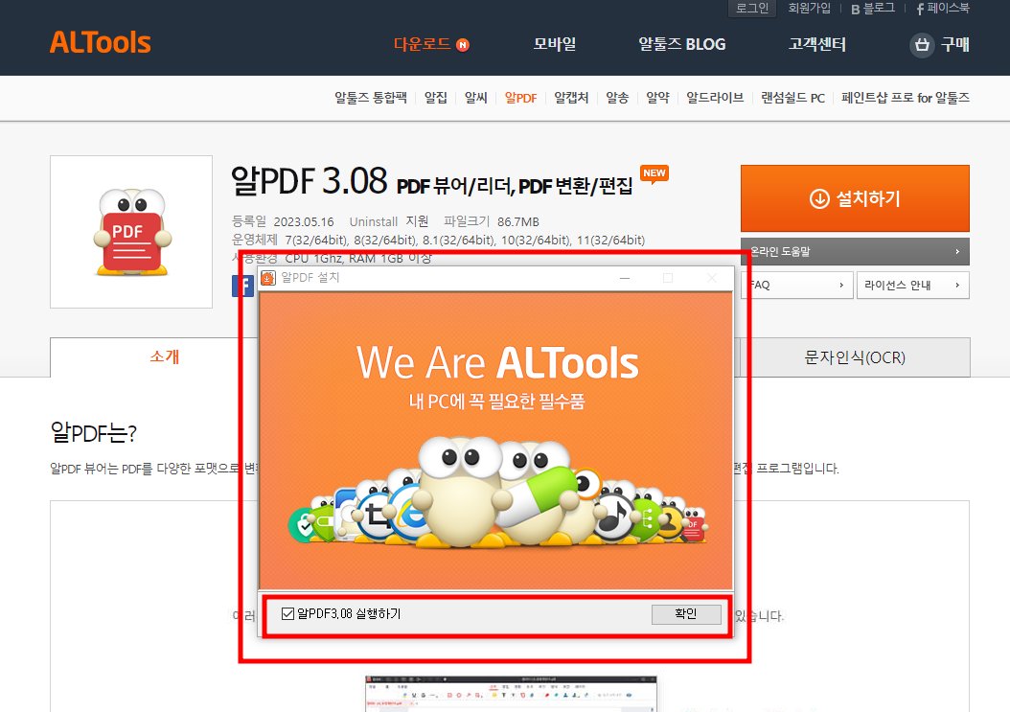Click the Facebook share icon
The height and width of the screenshot is (712, 1010).
click(242, 286)
